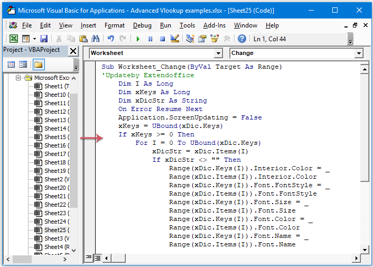Open Project Explorer icon in toolbar
The image size is (373, 267).
[x=190, y=39]
